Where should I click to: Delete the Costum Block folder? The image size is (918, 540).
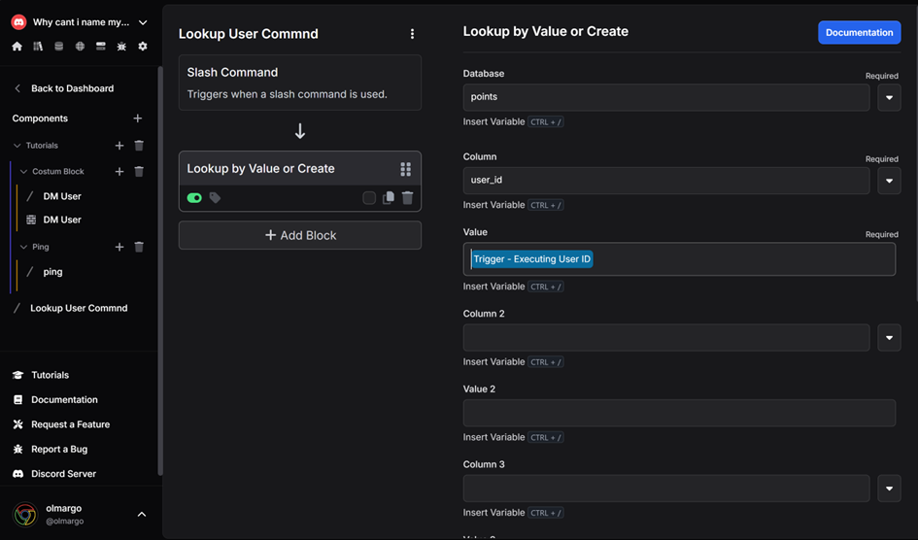(139, 171)
